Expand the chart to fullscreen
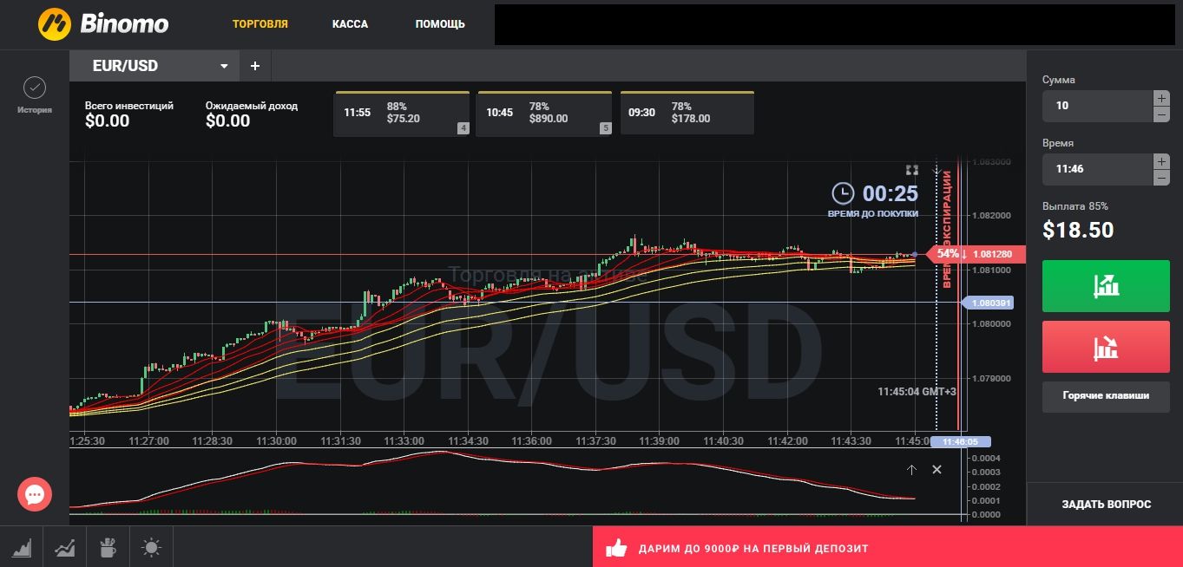 pyautogui.click(x=912, y=170)
